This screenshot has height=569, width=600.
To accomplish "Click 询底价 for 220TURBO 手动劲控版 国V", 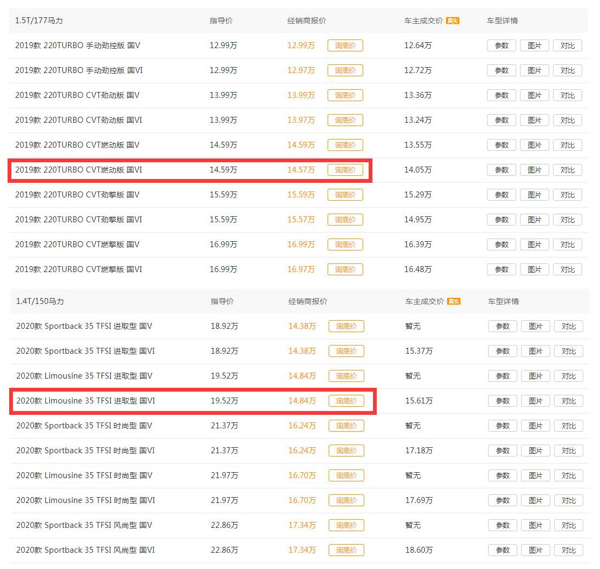I will (x=345, y=45).
